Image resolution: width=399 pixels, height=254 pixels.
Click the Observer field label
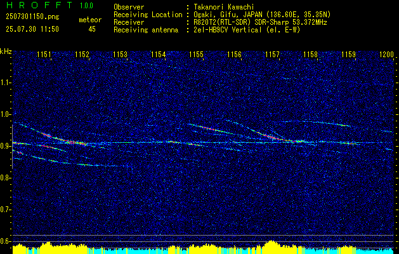129,7
